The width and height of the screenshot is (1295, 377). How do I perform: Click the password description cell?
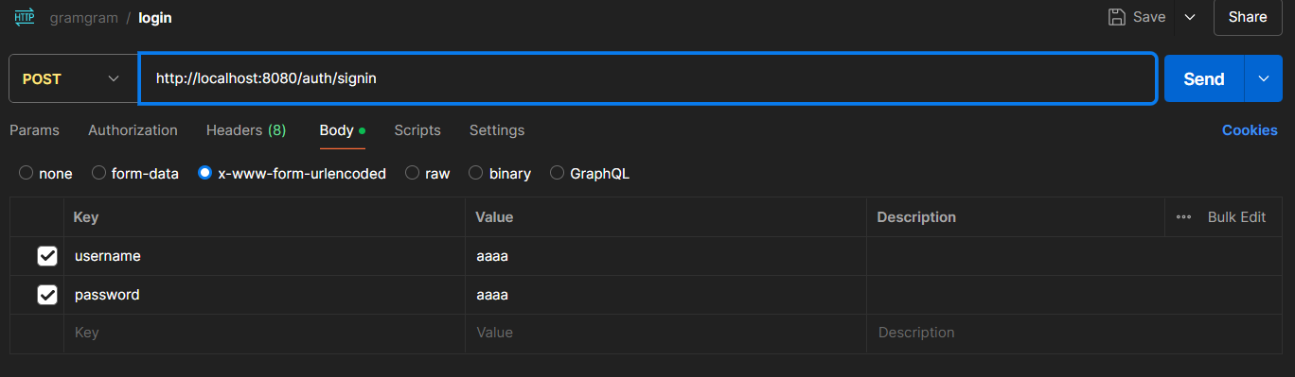click(x=1075, y=295)
